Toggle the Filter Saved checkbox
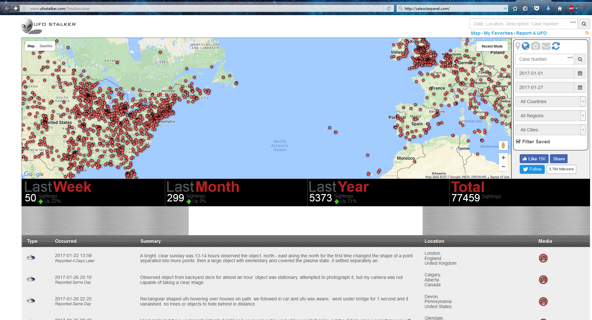 click(518, 141)
